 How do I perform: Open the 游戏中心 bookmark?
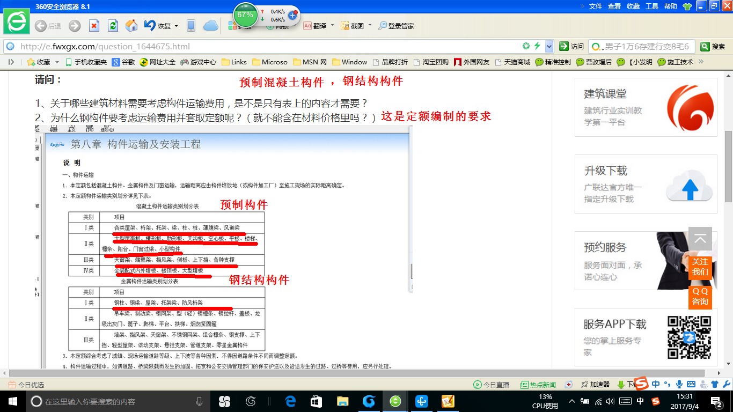[x=198, y=62]
